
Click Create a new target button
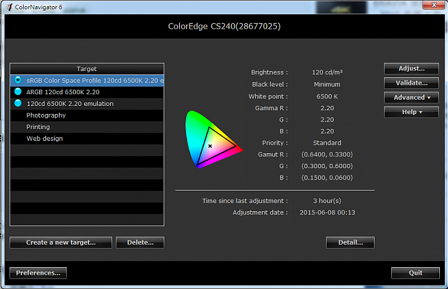pyautogui.click(x=61, y=242)
